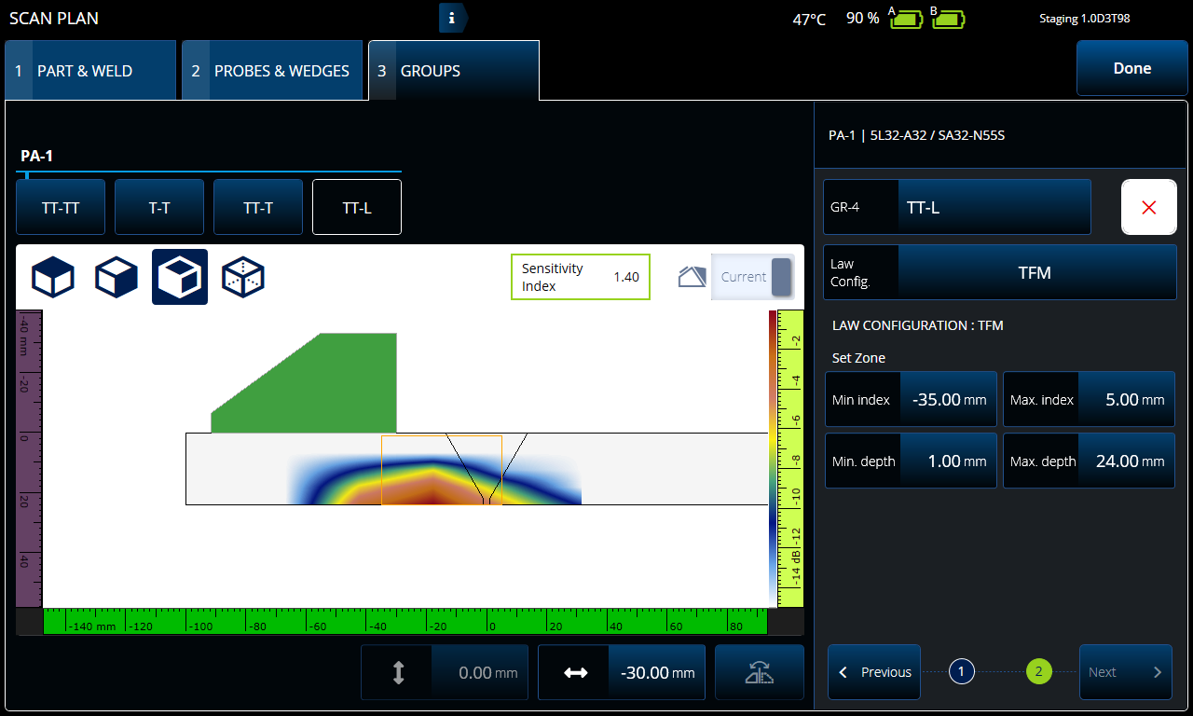Click the probe skew angle icon button
This screenshot has height=716, width=1193.
(759, 672)
